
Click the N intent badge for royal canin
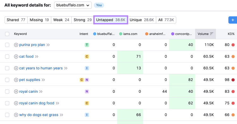(x=87, y=92)
